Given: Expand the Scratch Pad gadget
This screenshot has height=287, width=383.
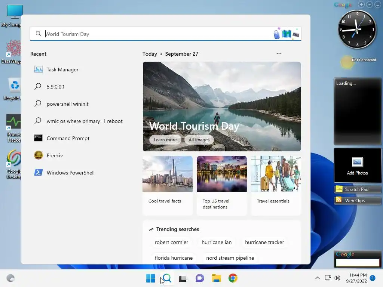Looking at the screenshot, I should point(357,189).
